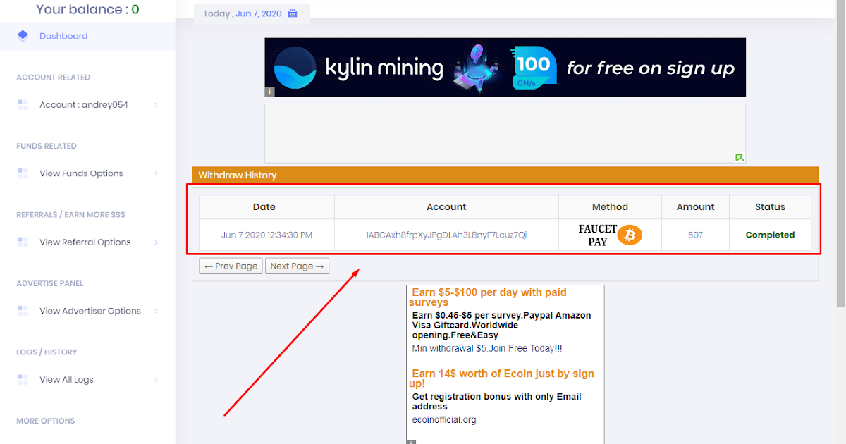Open the Kylin mining banner ad

pos(505,68)
